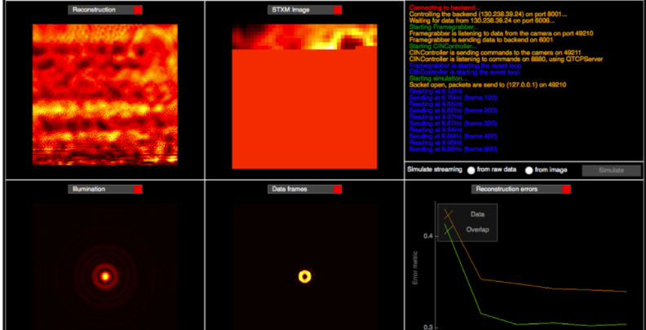Choose the 'from image' radio option
This screenshot has height=330, width=646.
click(529, 171)
